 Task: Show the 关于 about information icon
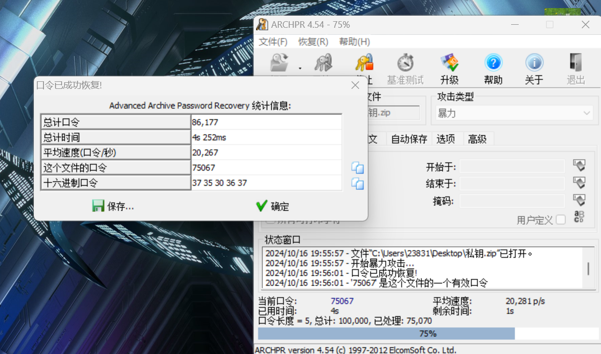click(534, 69)
